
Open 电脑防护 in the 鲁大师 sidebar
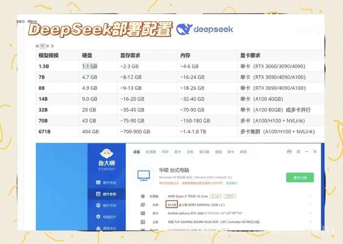(106, 217)
